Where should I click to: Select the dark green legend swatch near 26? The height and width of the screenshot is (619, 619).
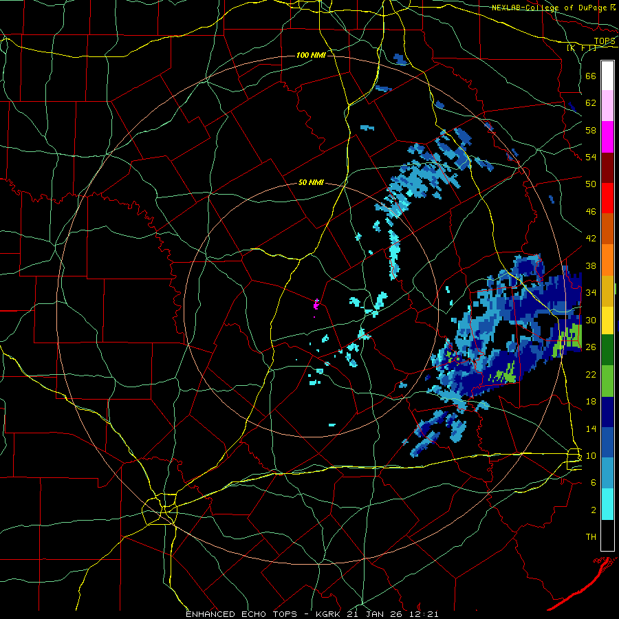607,350
